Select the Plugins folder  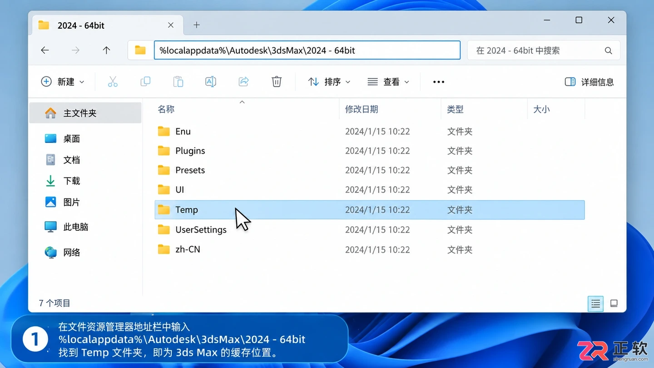tap(370, 151)
